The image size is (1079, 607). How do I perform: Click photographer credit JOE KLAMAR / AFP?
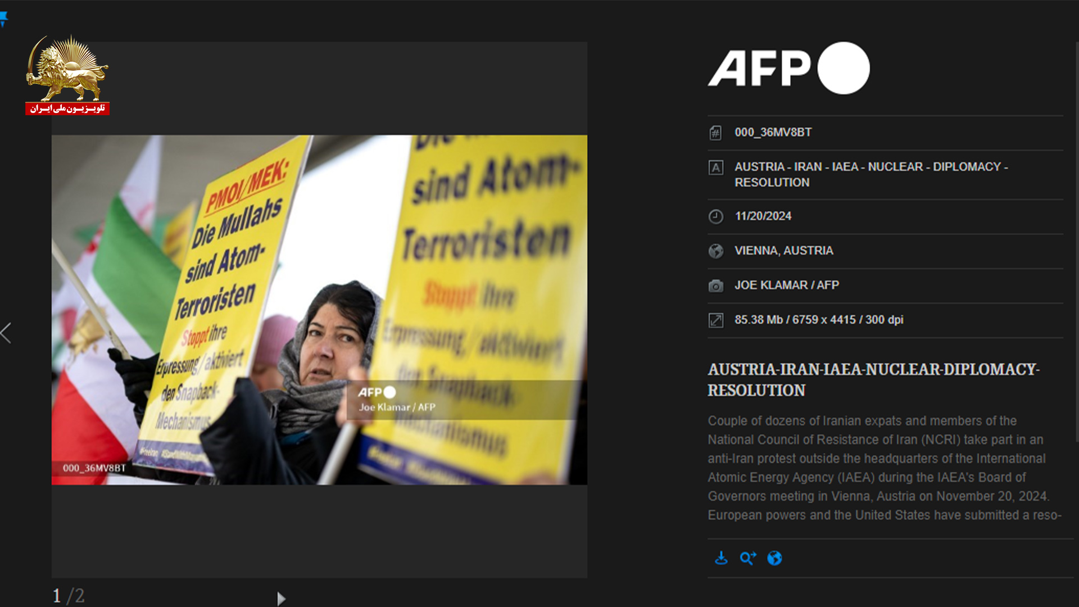coord(786,285)
